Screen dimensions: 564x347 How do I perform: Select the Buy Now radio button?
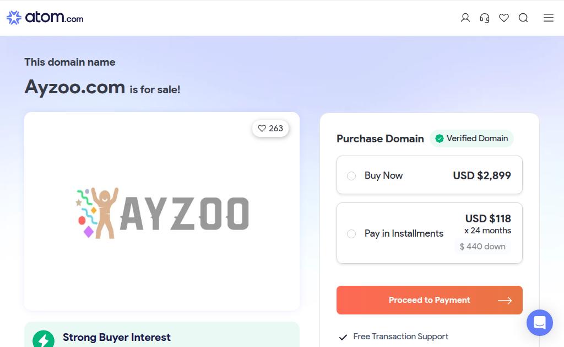(351, 176)
